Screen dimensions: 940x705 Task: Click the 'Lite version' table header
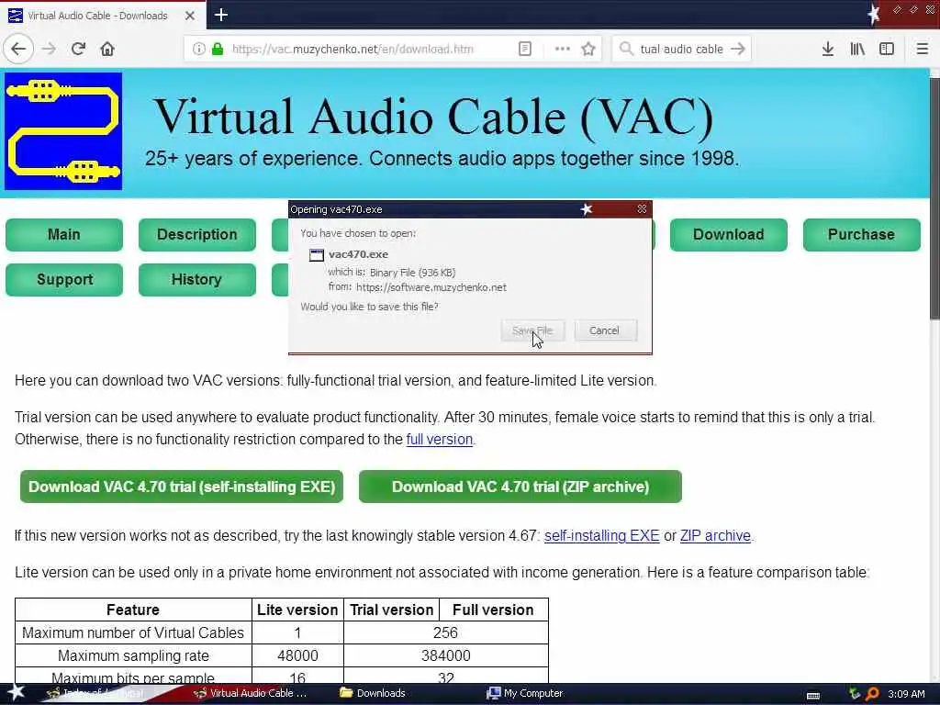[297, 610]
